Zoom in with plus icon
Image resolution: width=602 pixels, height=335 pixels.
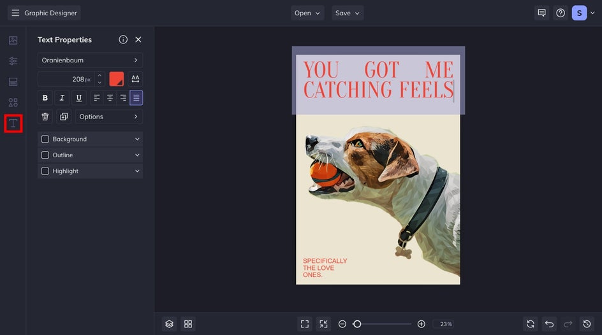(421, 324)
